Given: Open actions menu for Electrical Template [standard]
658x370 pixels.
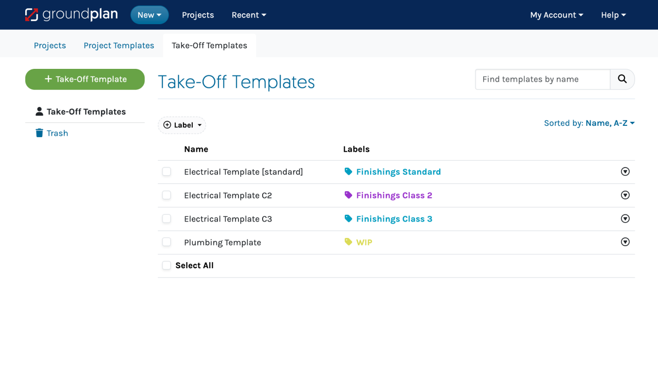Looking at the screenshot, I should coord(625,172).
